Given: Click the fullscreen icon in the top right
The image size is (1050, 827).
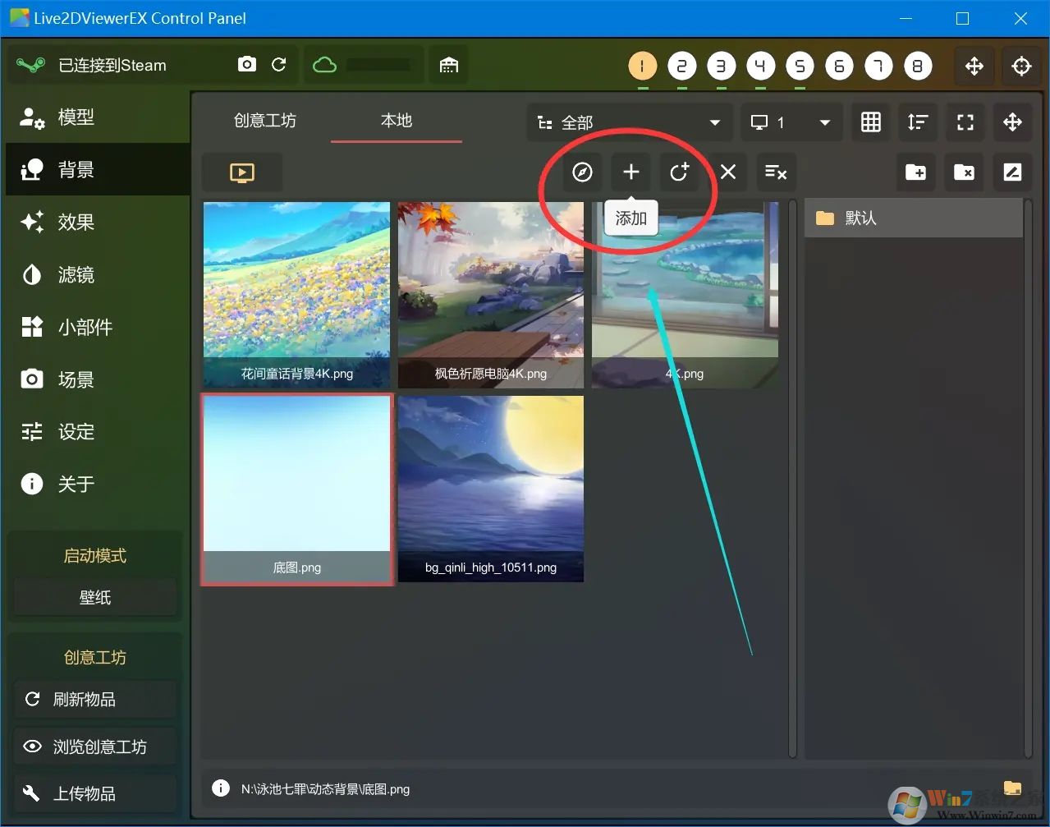Looking at the screenshot, I should pos(965,122).
